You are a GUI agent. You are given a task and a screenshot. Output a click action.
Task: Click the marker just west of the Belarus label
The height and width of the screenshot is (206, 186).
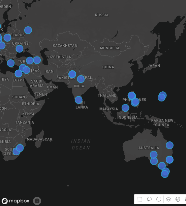tap(7, 38)
